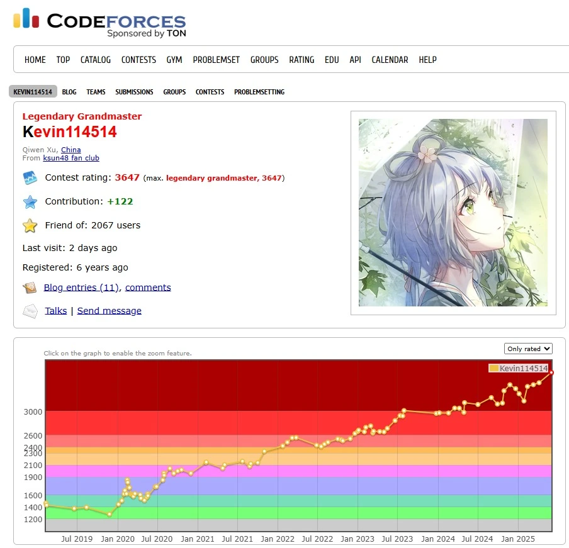The width and height of the screenshot is (569, 548).
Task: Click the Sponsored by TON text
Action: 147,33
